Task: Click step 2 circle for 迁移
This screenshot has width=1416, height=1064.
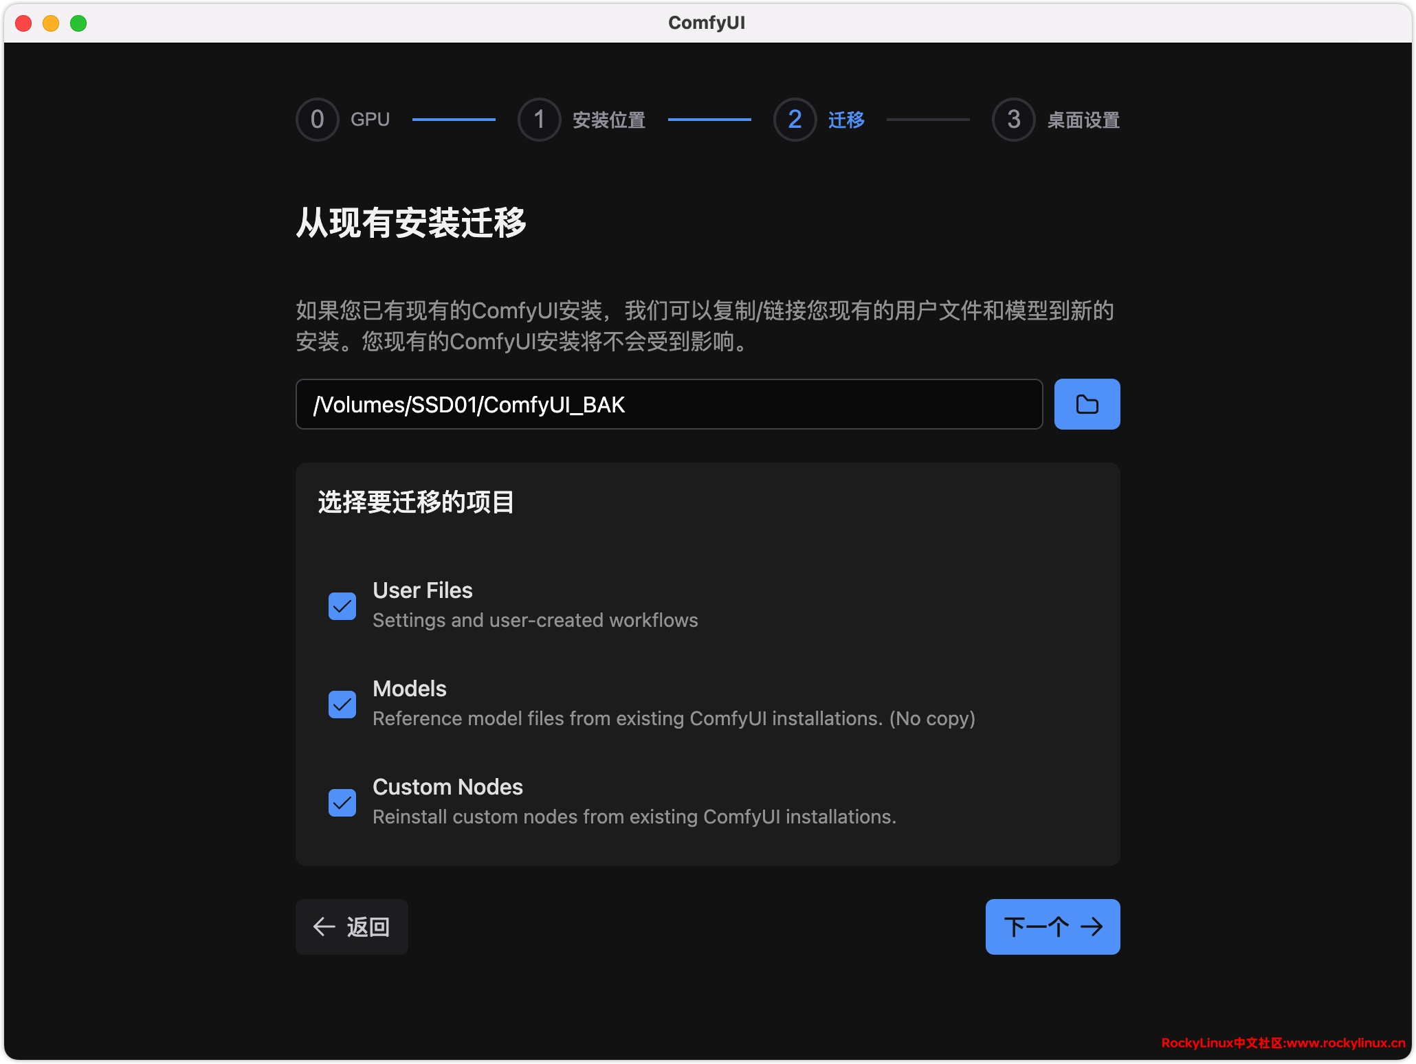Action: click(795, 120)
